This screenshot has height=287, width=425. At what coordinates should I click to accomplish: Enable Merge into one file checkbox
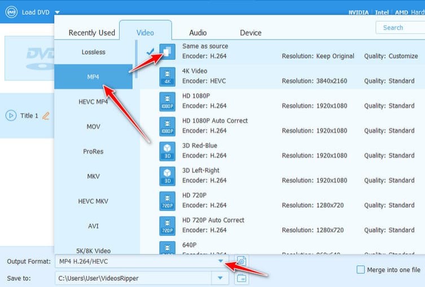point(361,270)
